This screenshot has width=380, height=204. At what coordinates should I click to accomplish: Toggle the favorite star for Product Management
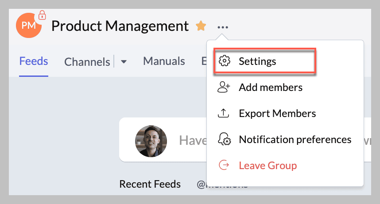[201, 26]
